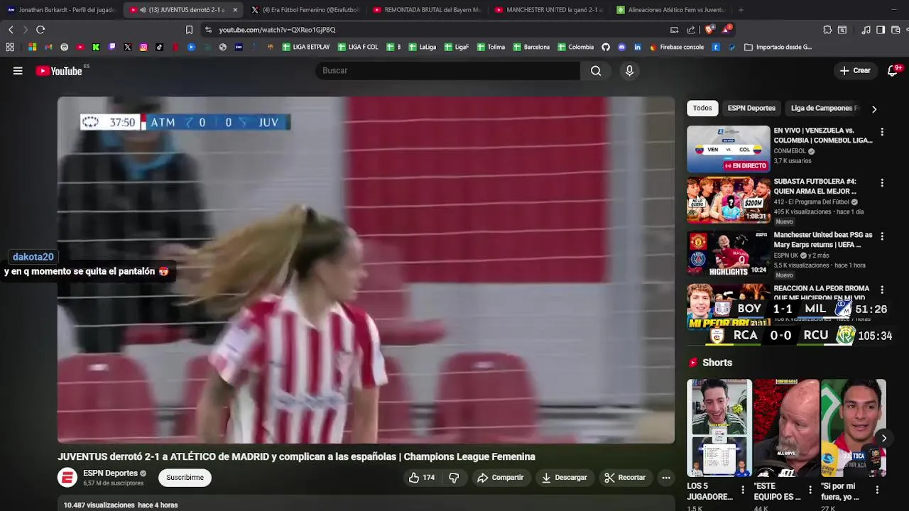Open the Brave wallet icon
Viewport: 909px width, 511px height.
896,30
